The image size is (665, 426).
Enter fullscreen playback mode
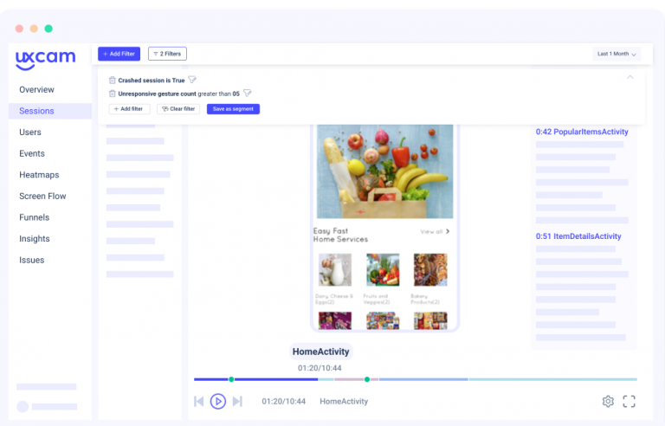pyautogui.click(x=629, y=402)
